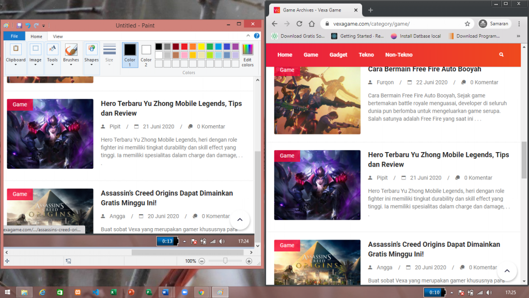Select Color 2 in Paint
Image resolution: width=529 pixels, height=298 pixels.
(x=146, y=55)
